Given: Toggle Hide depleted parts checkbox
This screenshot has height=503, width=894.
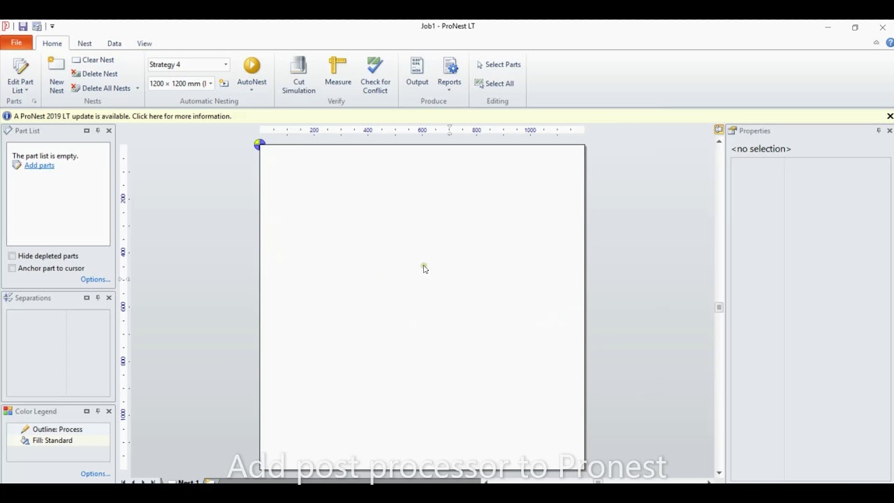Looking at the screenshot, I should 12,256.
